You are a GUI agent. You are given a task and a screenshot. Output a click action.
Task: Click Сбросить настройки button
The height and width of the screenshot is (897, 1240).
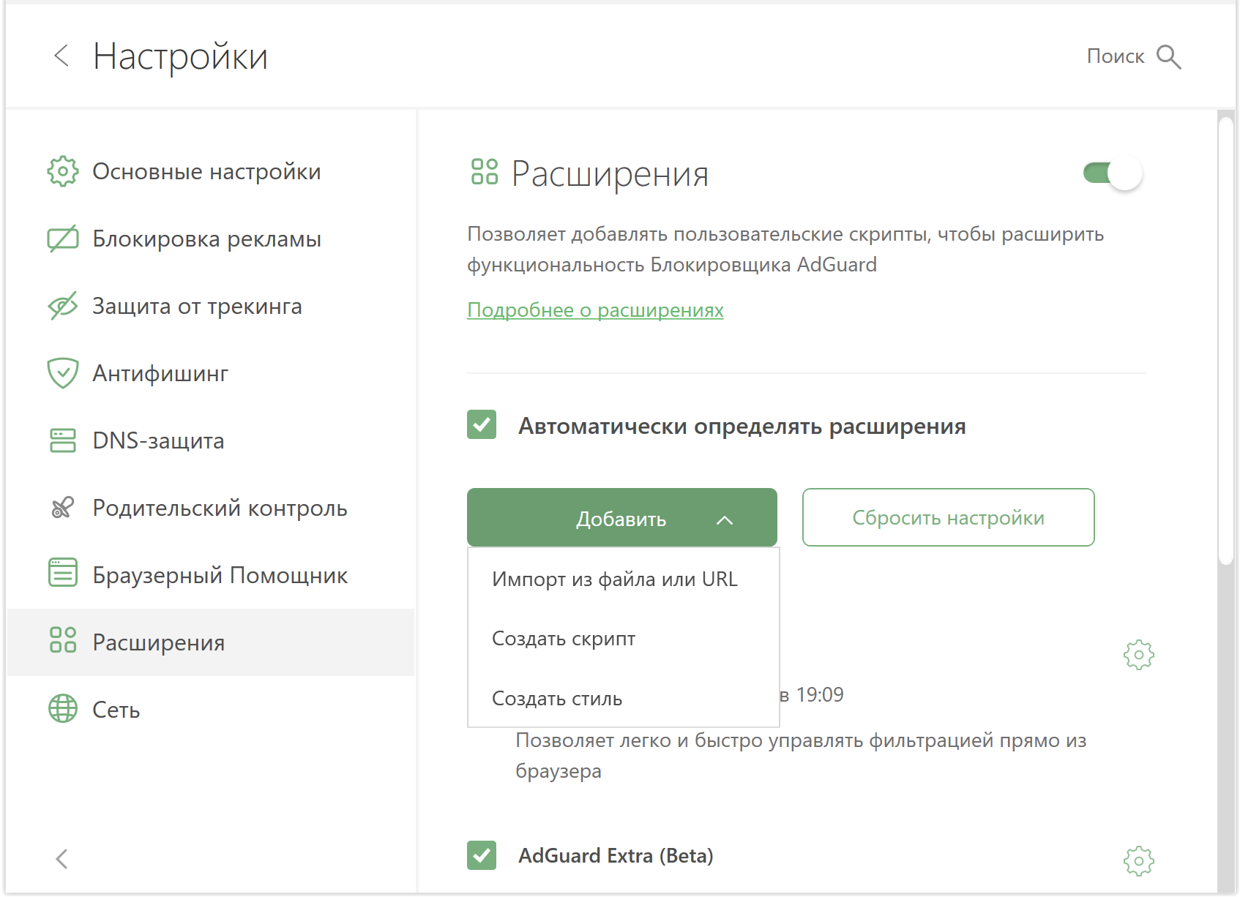(x=948, y=517)
